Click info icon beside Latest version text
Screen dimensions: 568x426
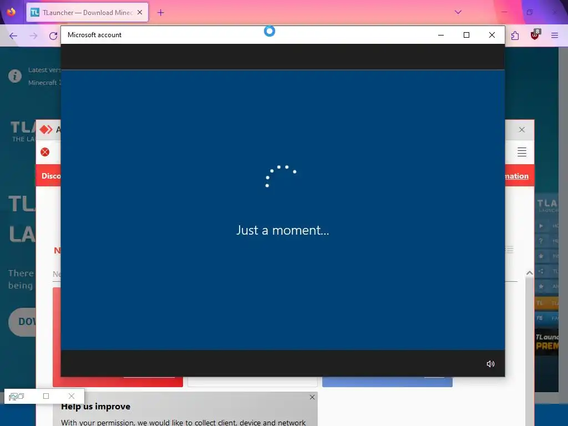(x=15, y=76)
